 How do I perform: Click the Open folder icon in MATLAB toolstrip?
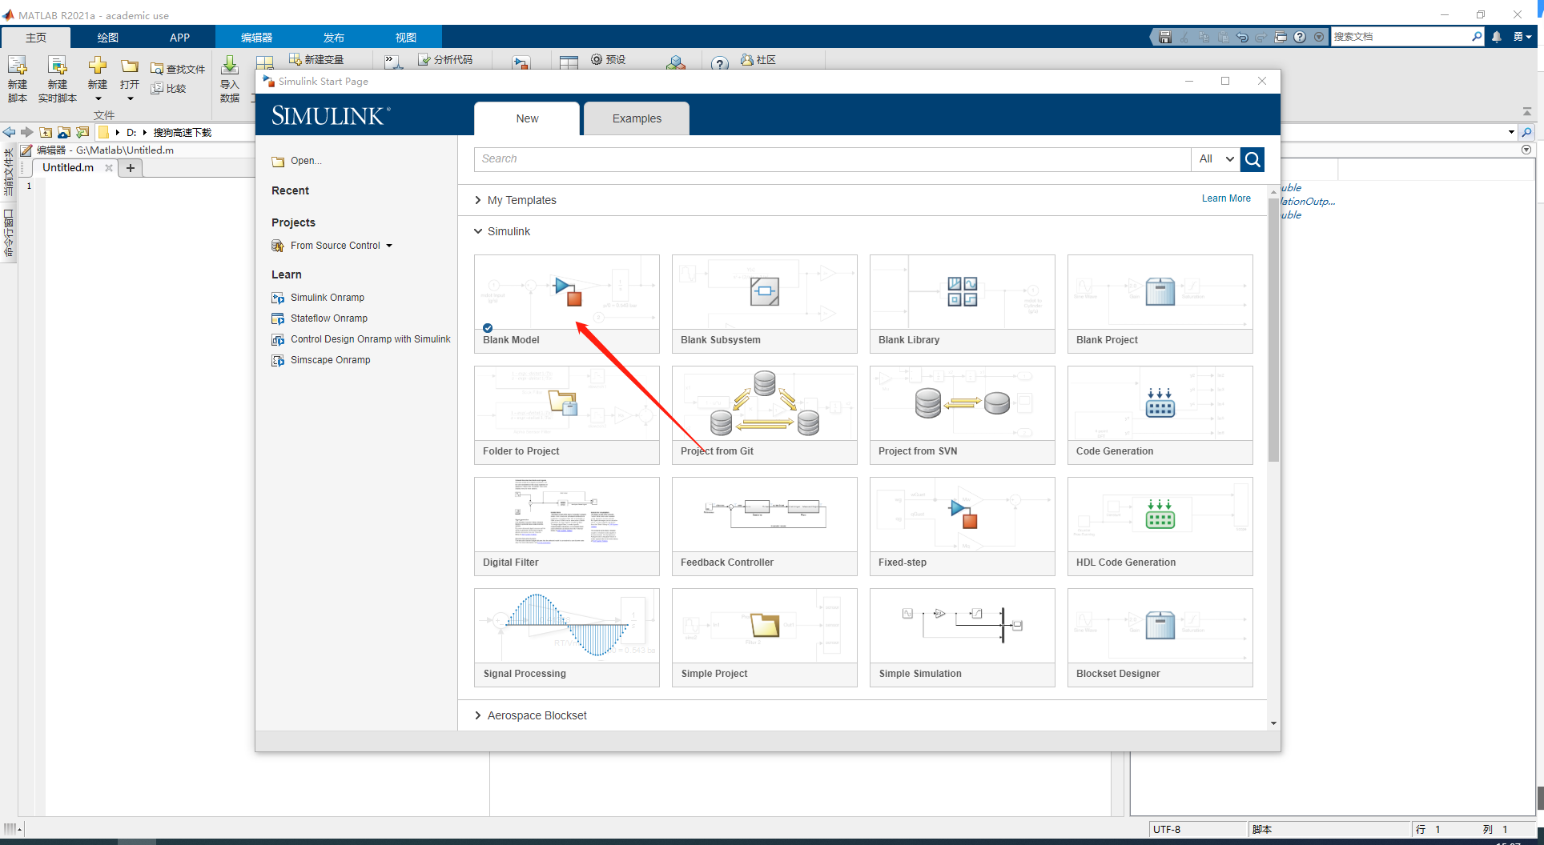click(129, 66)
